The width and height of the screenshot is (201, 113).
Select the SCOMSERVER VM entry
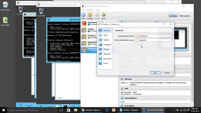click(89, 50)
